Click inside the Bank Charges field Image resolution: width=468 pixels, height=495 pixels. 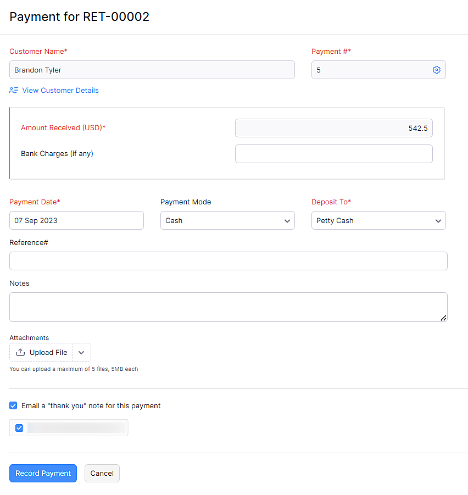(333, 153)
